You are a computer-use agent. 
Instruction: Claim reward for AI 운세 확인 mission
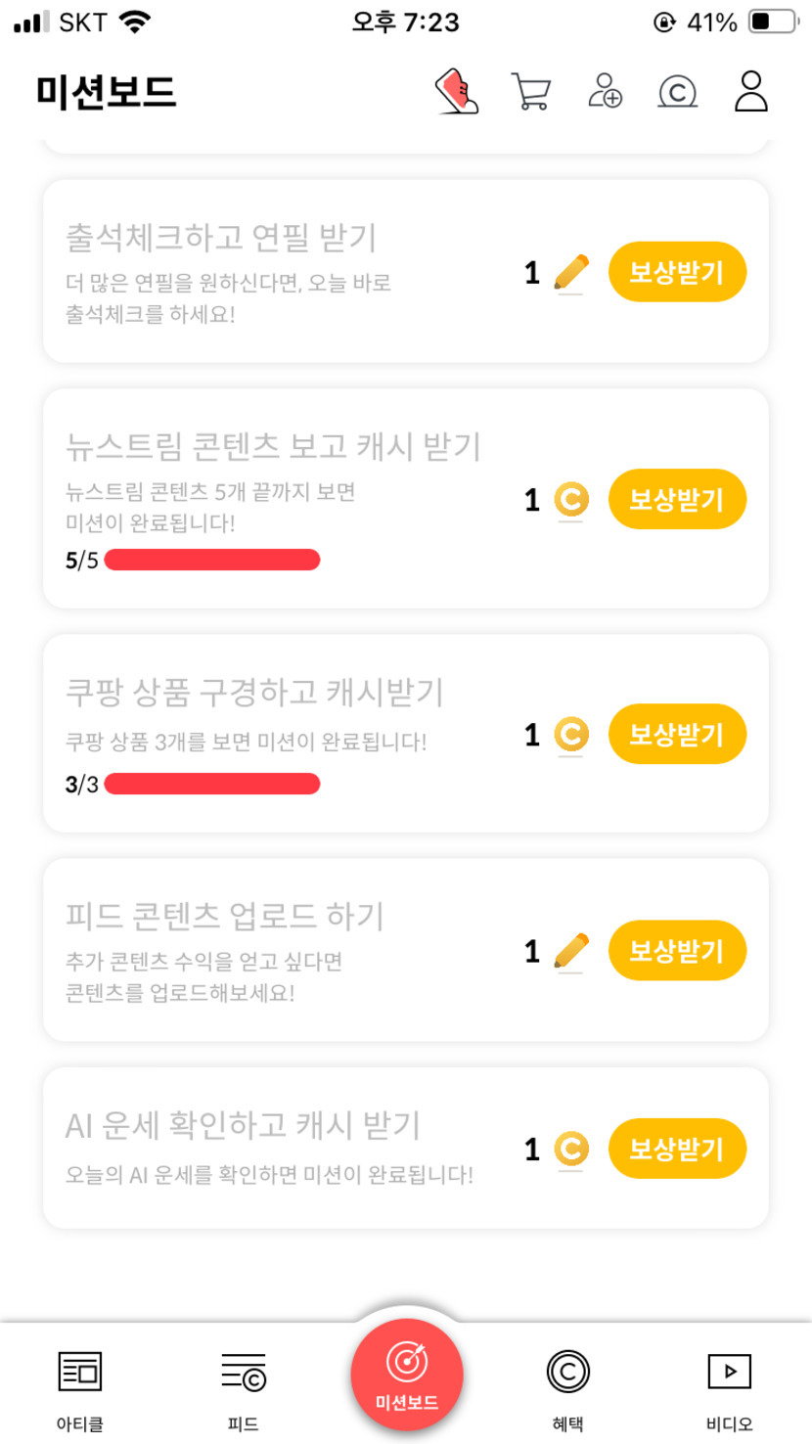coord(677,1149)
